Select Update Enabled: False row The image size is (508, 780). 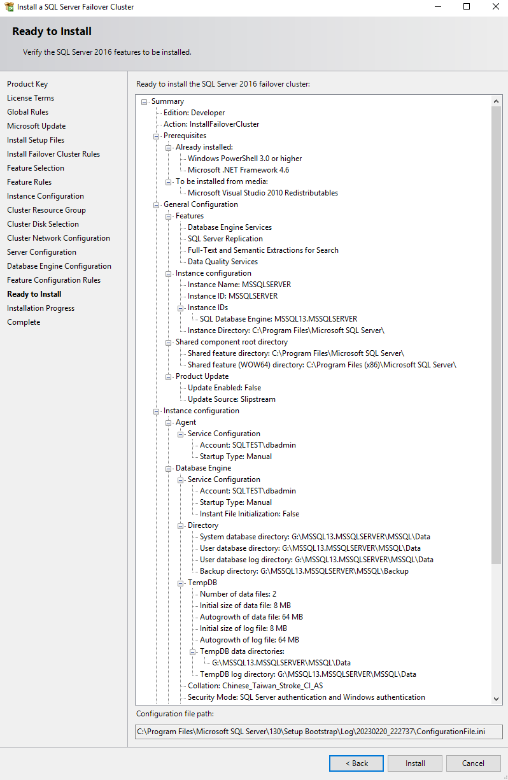[225, 388]
